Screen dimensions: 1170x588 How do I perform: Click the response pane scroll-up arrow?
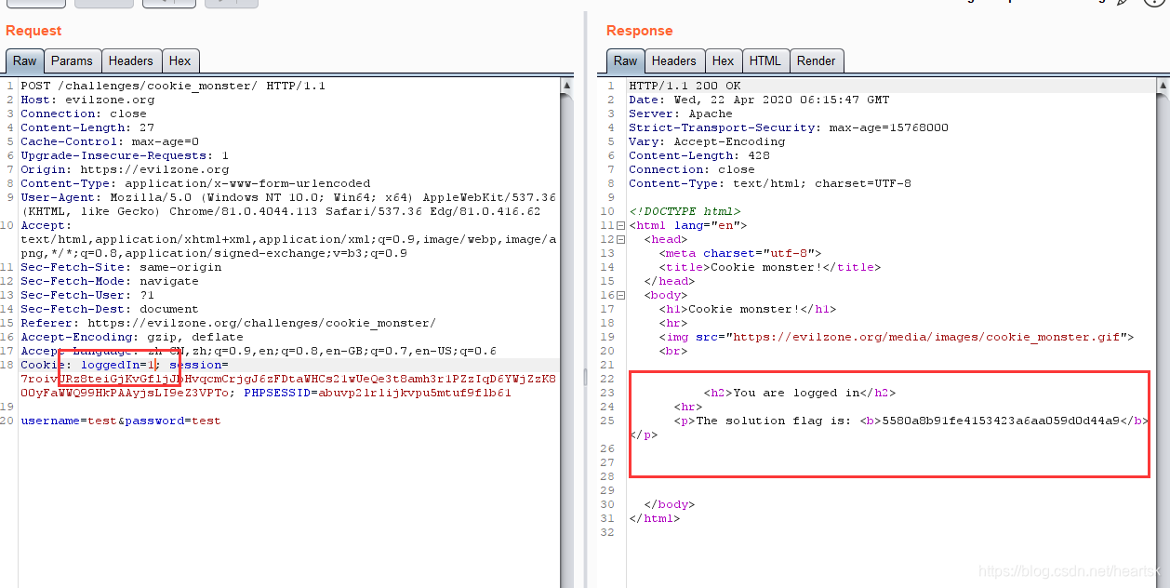[1163, 86]
